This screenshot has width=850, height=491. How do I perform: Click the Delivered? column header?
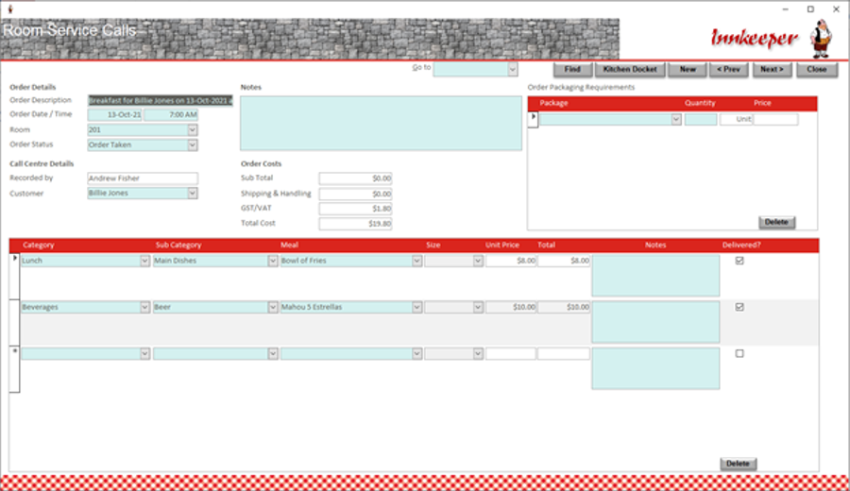(741, 245)
